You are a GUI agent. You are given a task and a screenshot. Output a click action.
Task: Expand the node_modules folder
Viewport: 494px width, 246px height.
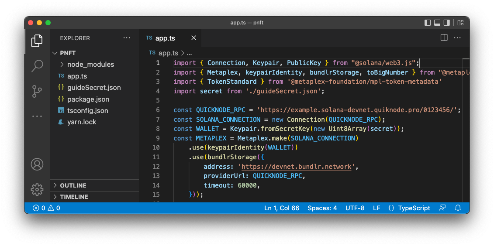click(90, 64)
